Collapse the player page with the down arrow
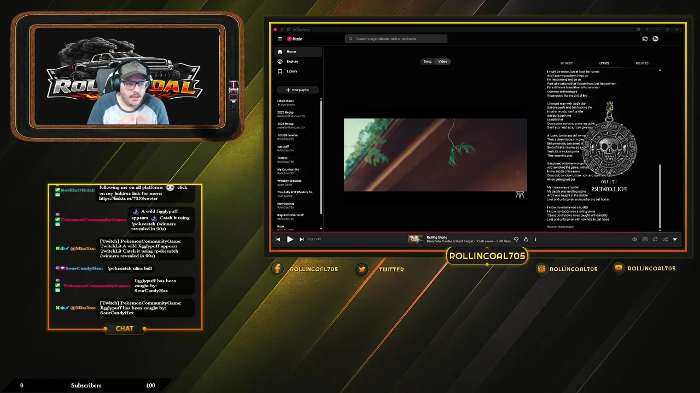The image size is (700, 393). tap(675, 239)
